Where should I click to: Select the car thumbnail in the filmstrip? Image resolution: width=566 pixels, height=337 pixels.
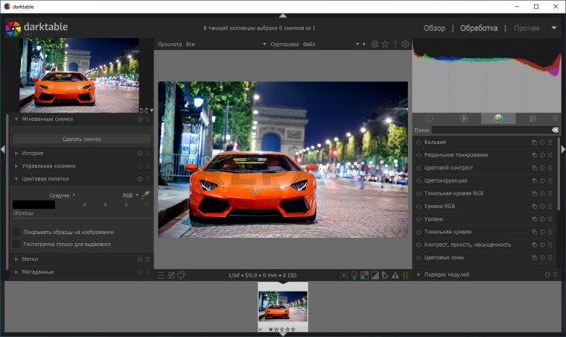[282, 306]
